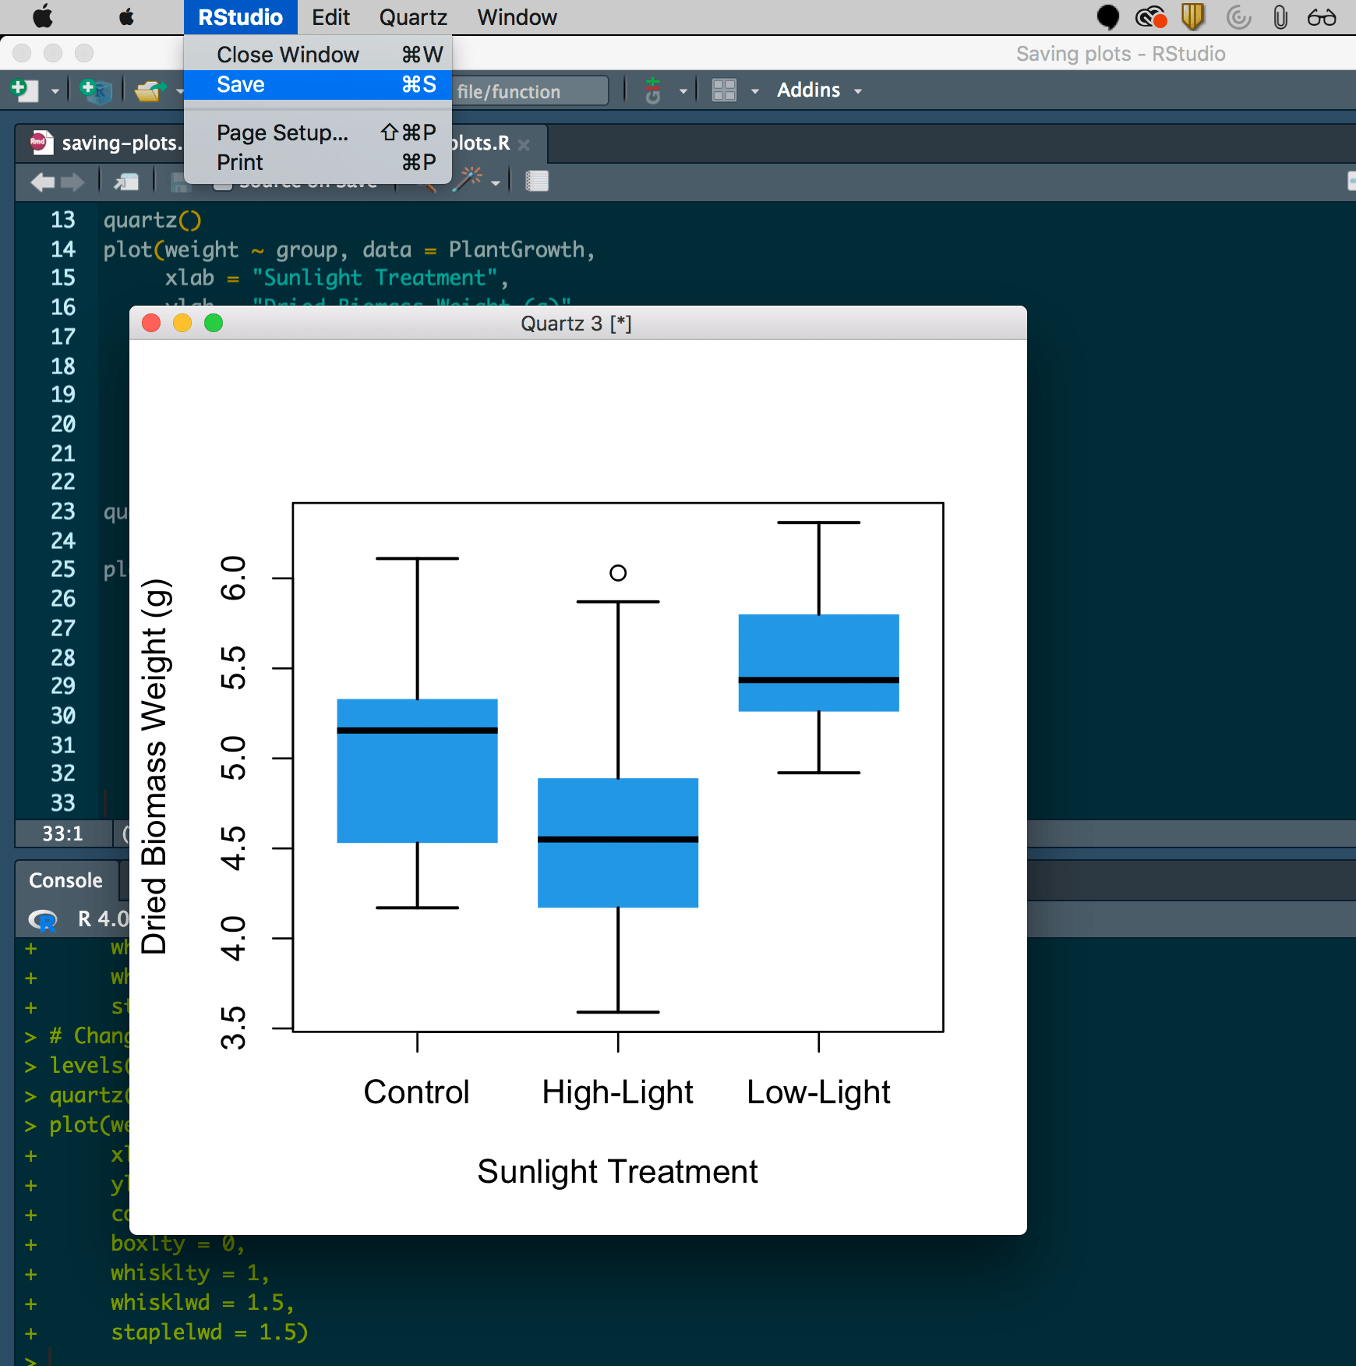Create a new project using the R project icon
Screen dimensions: 1356x1366
pyautogui.click(x=95, y=89)
